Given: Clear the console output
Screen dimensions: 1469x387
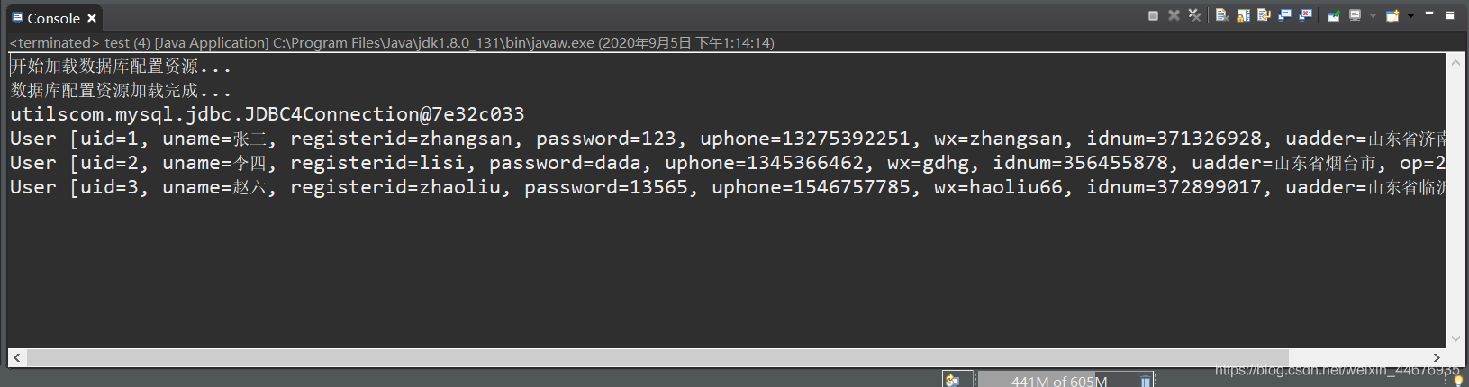Looking at the screenshot, I should tap(1222, 15).
